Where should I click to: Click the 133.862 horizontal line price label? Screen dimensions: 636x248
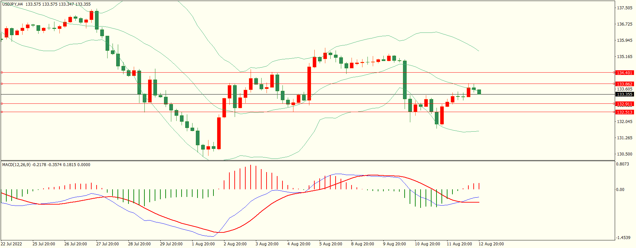pos(624,84)
